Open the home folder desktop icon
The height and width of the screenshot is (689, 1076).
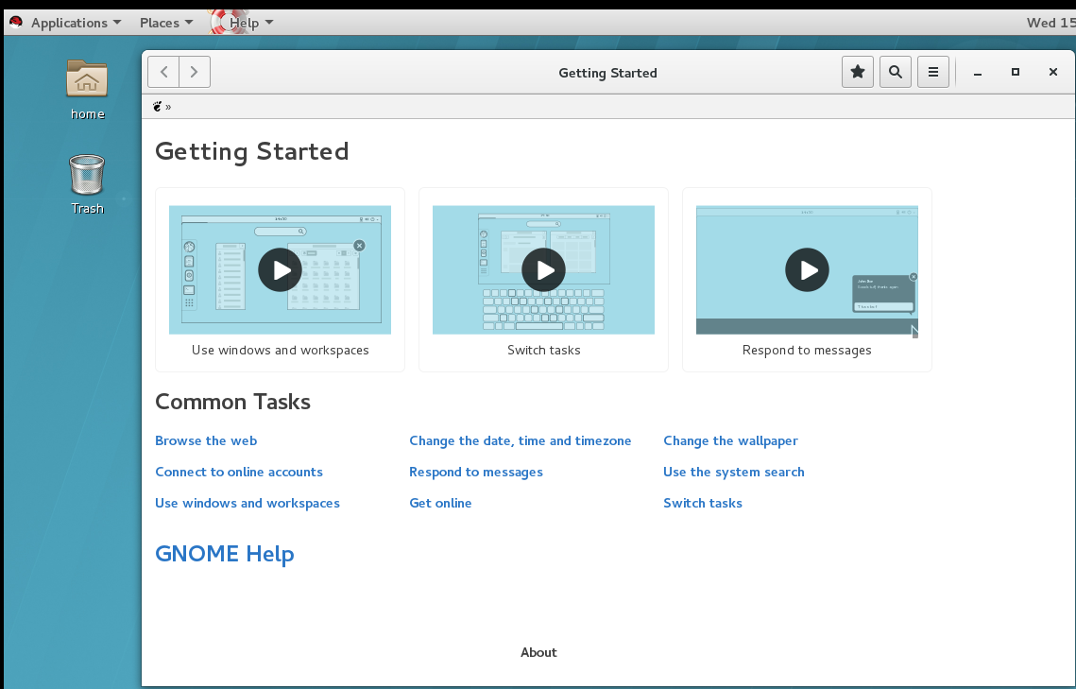87,90
